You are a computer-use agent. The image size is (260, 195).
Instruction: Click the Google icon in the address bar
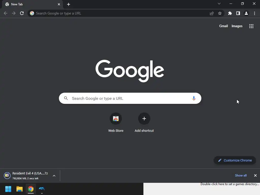(x=32, y=13)
